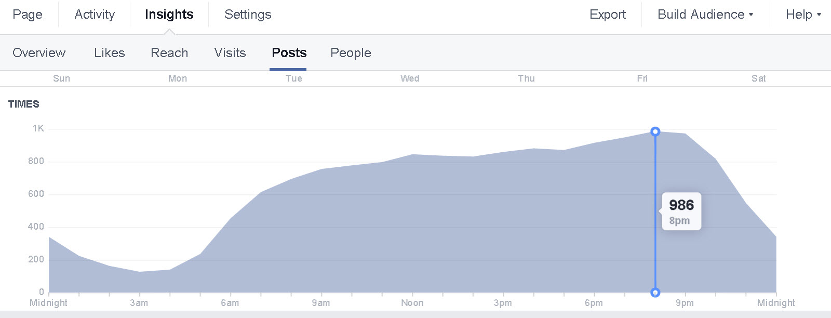Open the Activity section
Viewport: 831px width, 318px height.
click(x=93, y=14)
